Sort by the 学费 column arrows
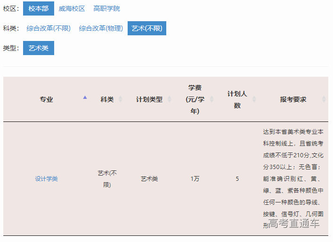The image size is (333, 242). tap(211, 99)
